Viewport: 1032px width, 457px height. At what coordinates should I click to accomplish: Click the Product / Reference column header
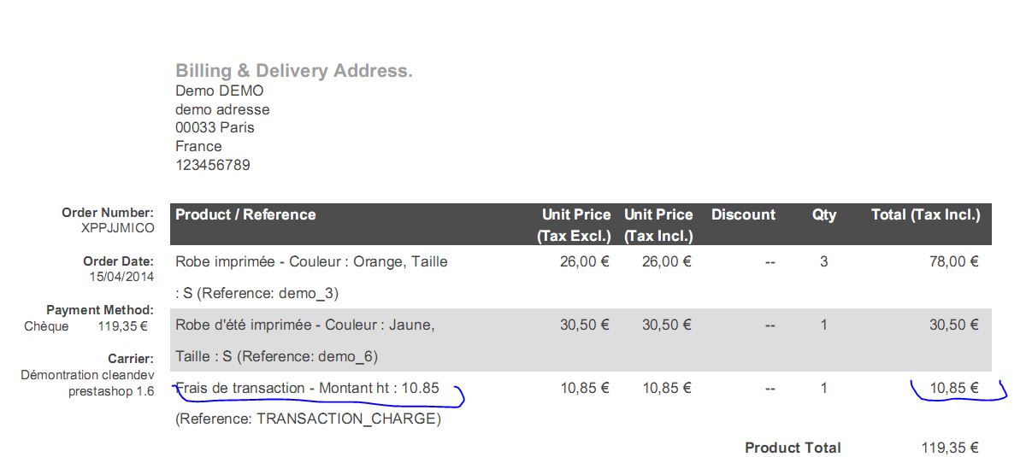tap(245, 214)
